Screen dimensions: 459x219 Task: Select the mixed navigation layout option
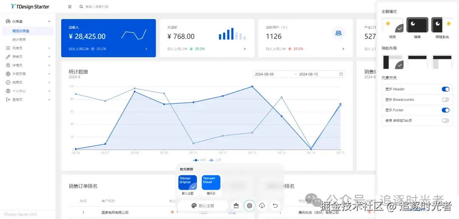[x=442, y=62]
